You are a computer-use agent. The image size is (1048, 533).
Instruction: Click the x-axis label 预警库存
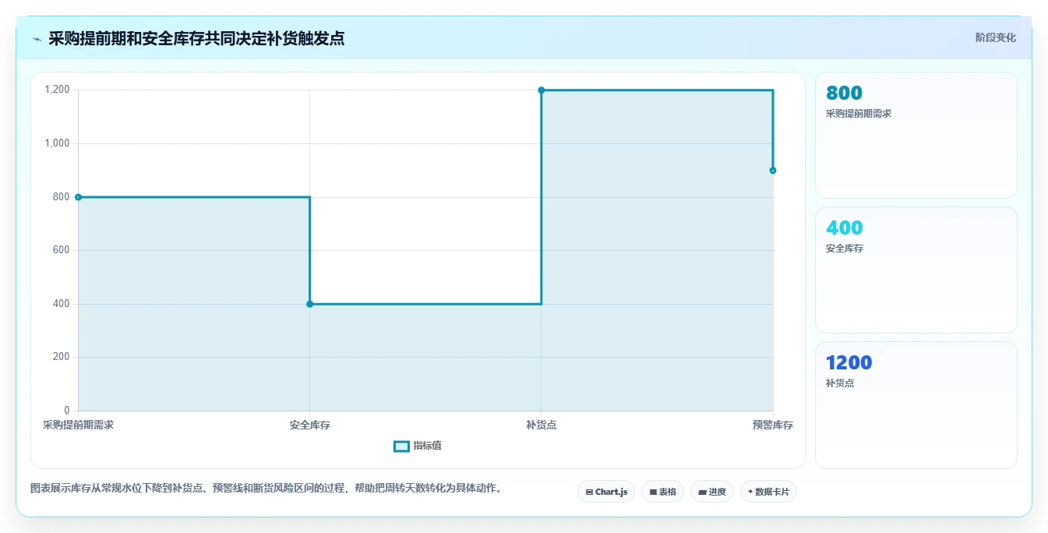tap(773, 425)
